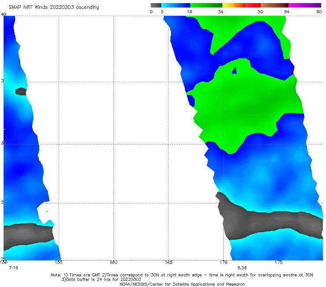Click the color bar label '64'

pos(287,12)
